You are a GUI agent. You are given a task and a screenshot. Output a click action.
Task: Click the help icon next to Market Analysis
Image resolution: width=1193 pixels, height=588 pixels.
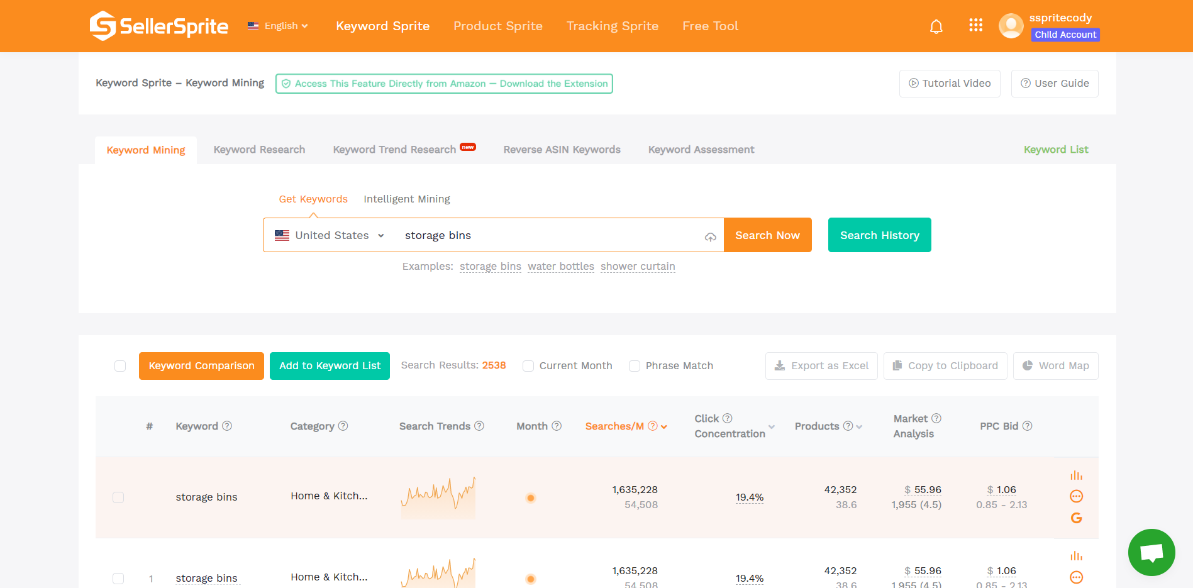936,418
